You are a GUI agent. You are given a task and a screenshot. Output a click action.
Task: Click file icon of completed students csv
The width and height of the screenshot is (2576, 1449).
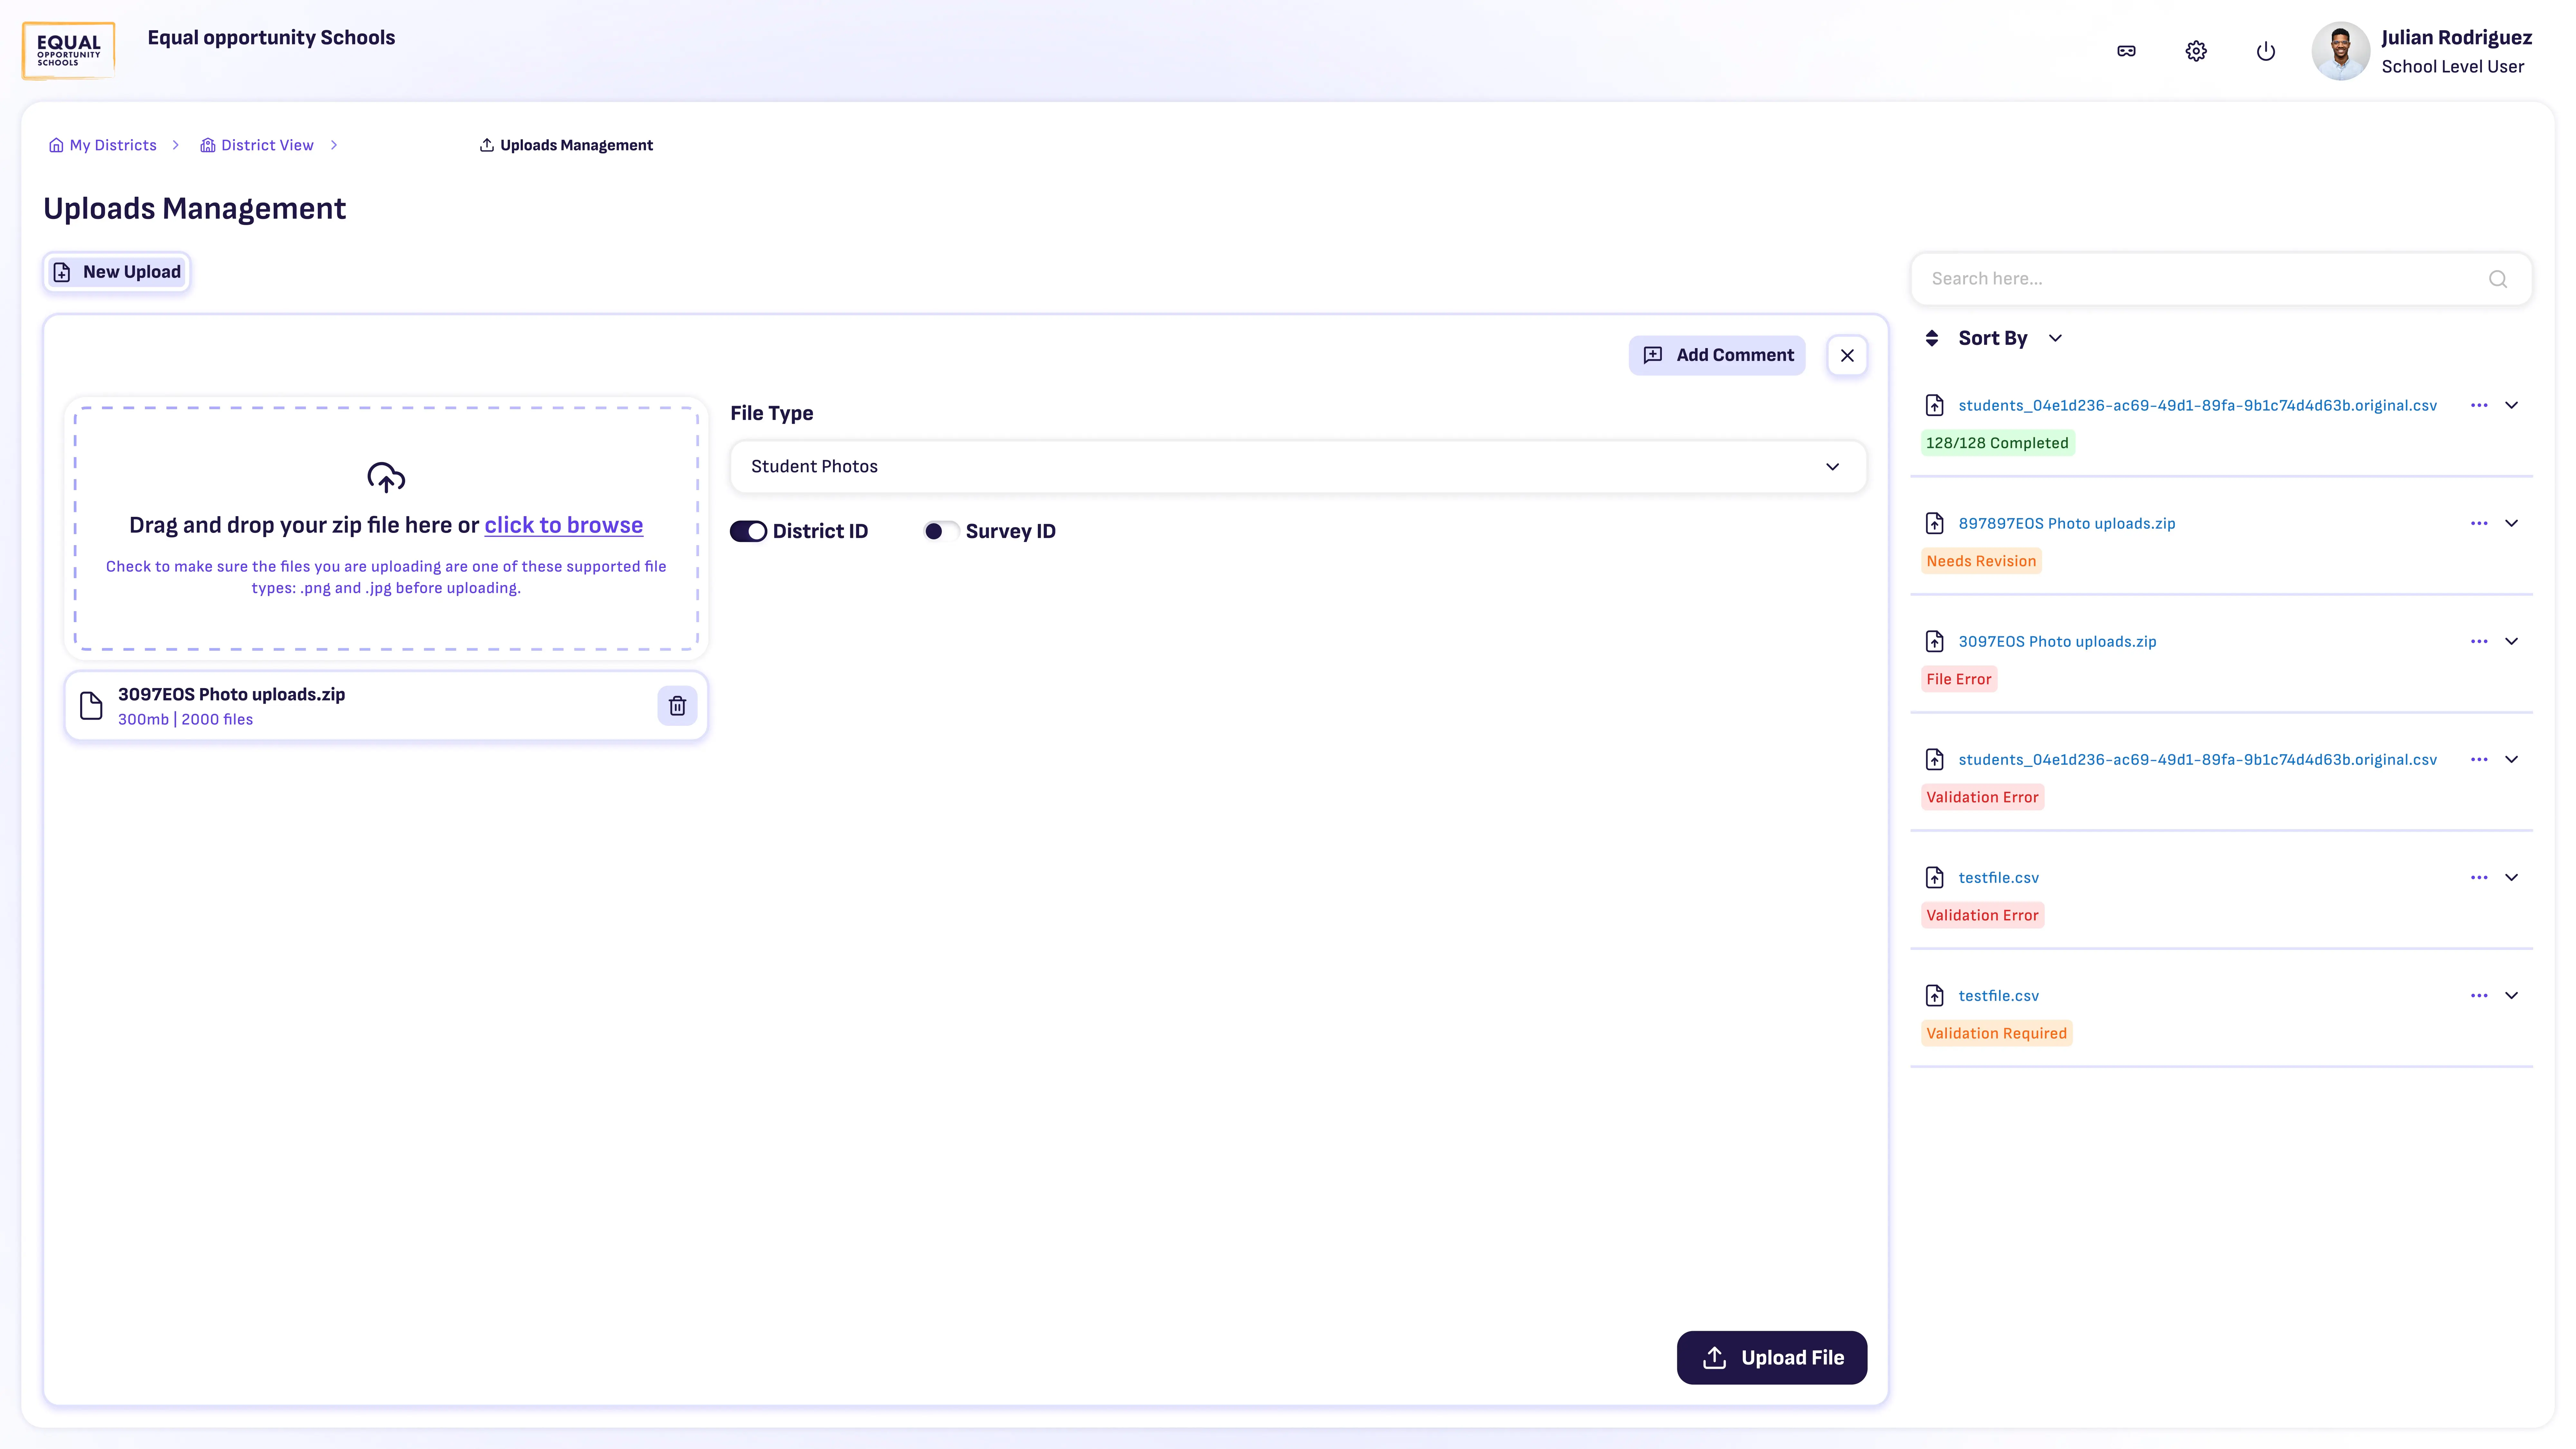point(1935,405)
